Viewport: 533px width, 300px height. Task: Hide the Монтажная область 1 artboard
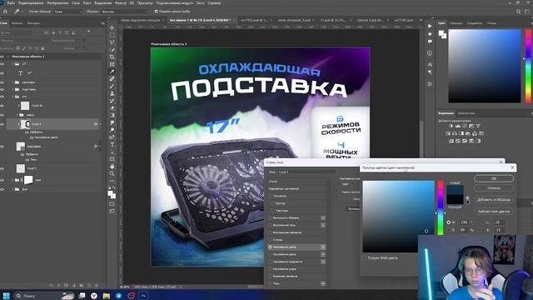point(2,57)
